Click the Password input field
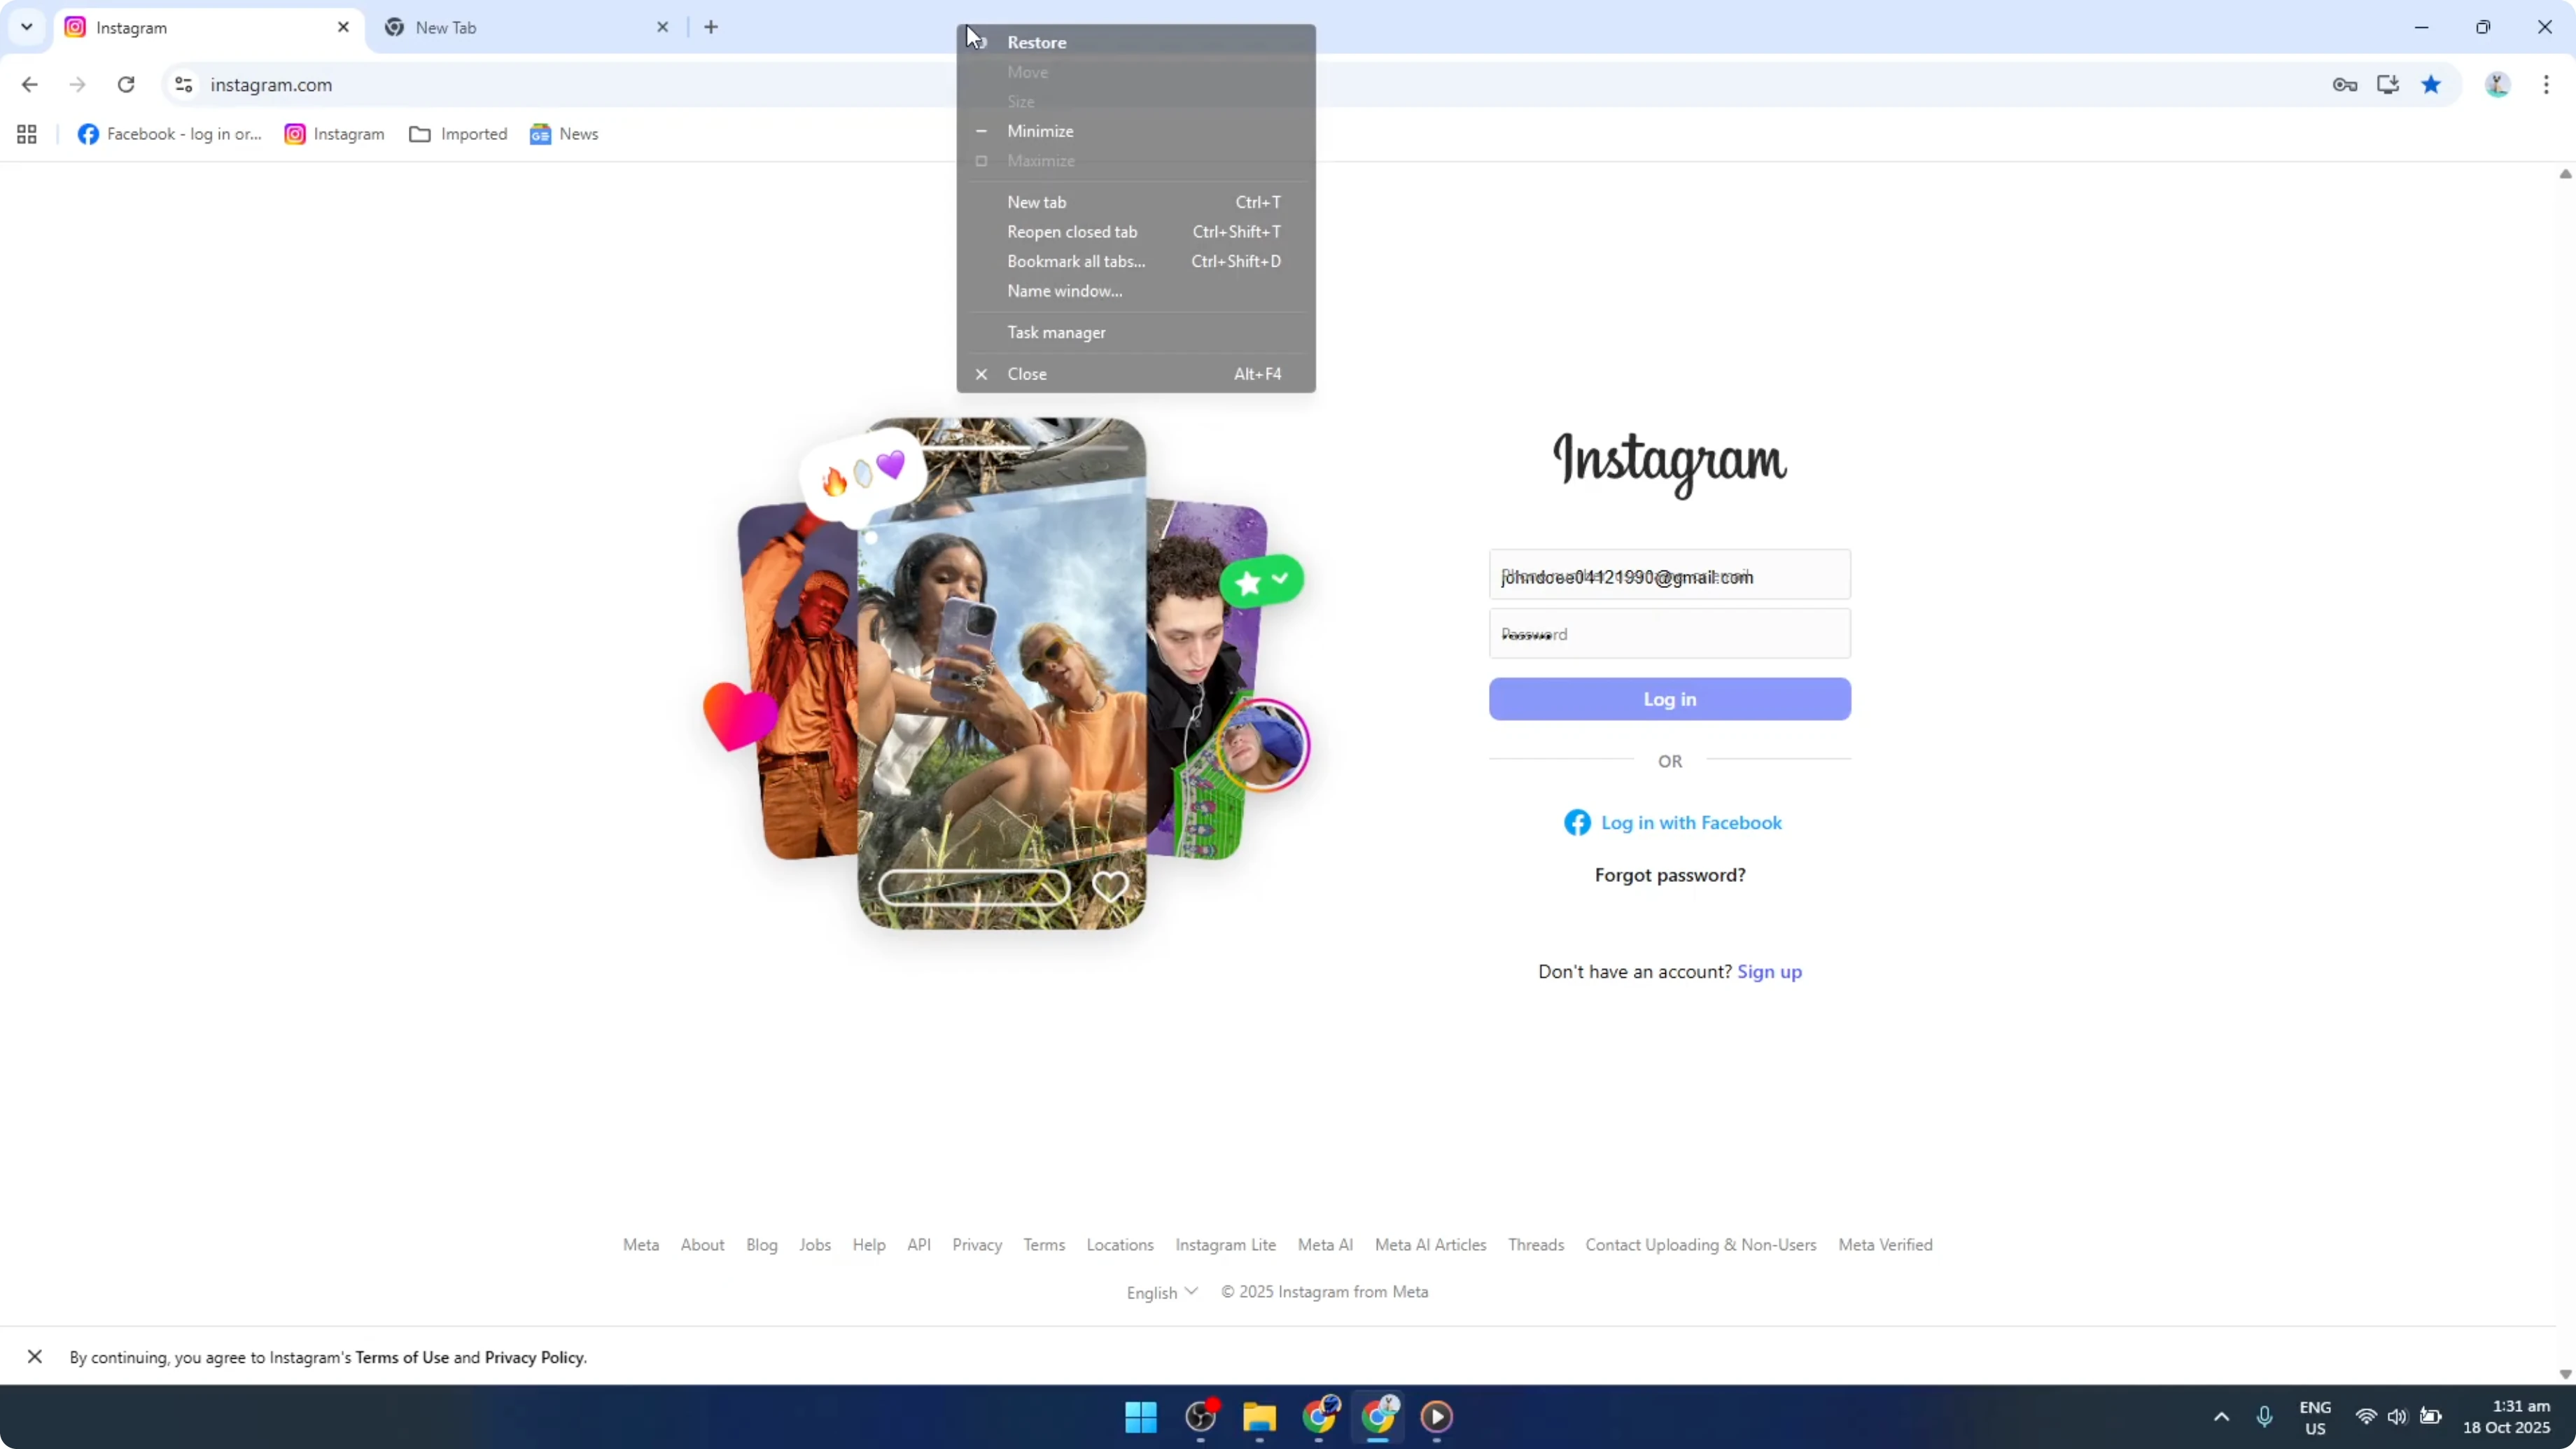Image resolution: width=2576 pixels, height=1449 pixels. [x=1669, y=634]
